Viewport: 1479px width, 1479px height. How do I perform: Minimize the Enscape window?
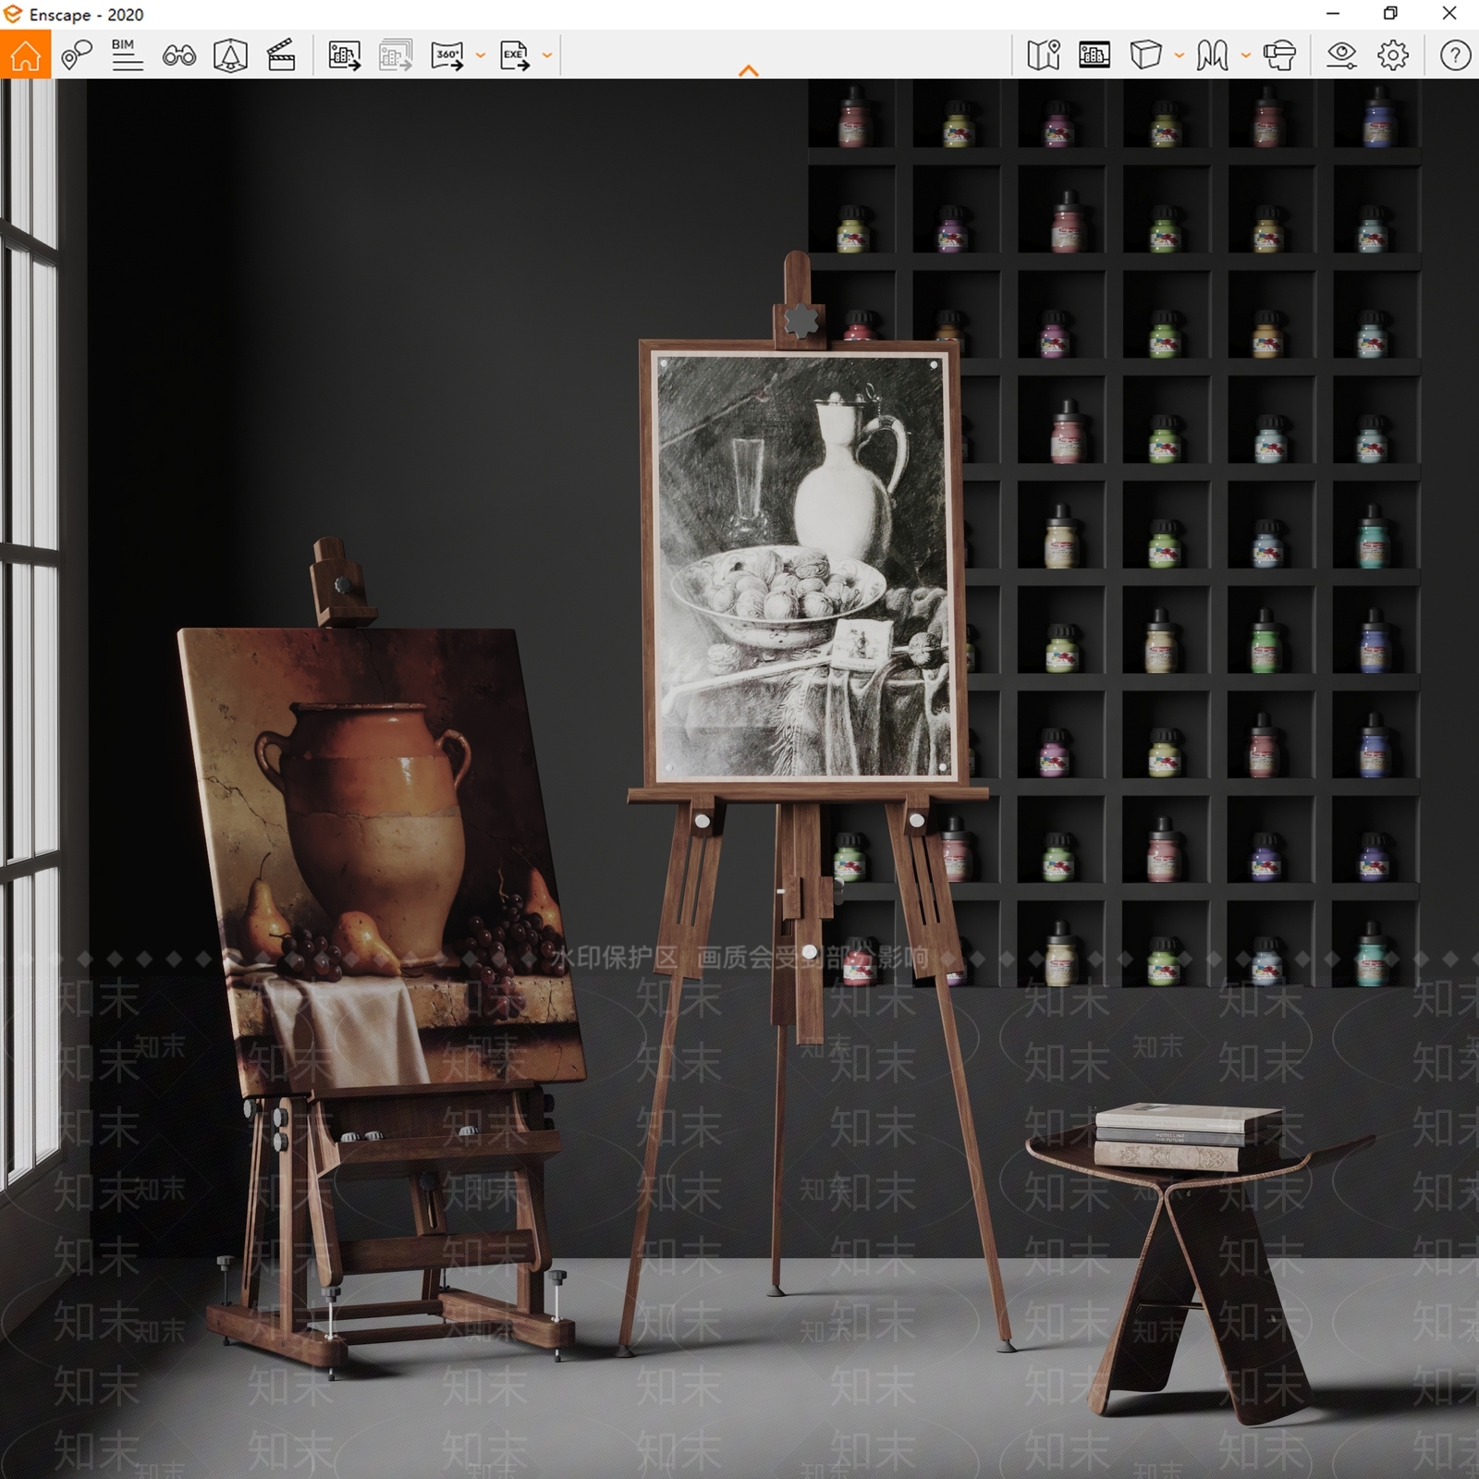coord(1333,14)
